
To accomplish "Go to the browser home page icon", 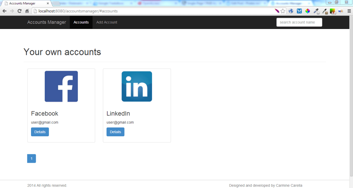I will [x=27, y=11].
